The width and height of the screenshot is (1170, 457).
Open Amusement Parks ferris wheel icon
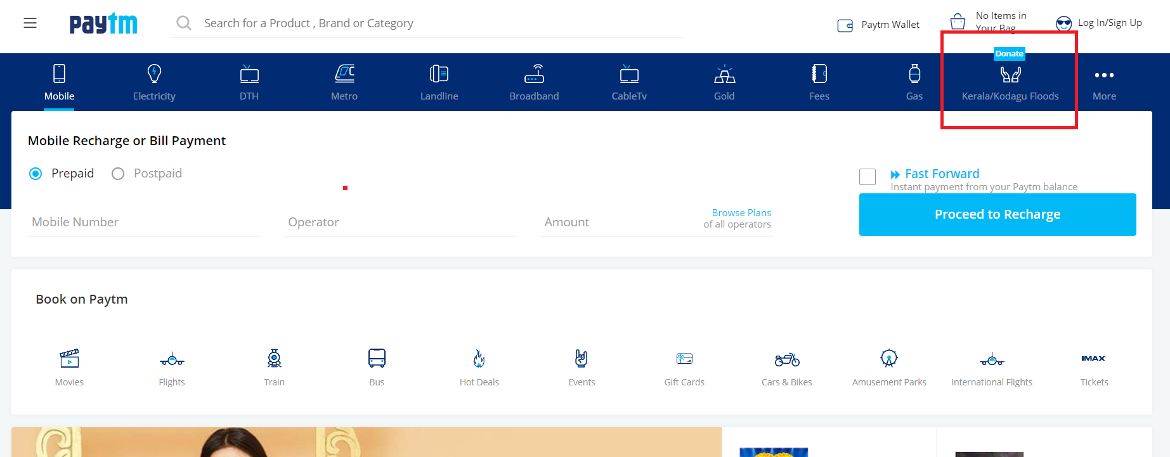point(889,358)
